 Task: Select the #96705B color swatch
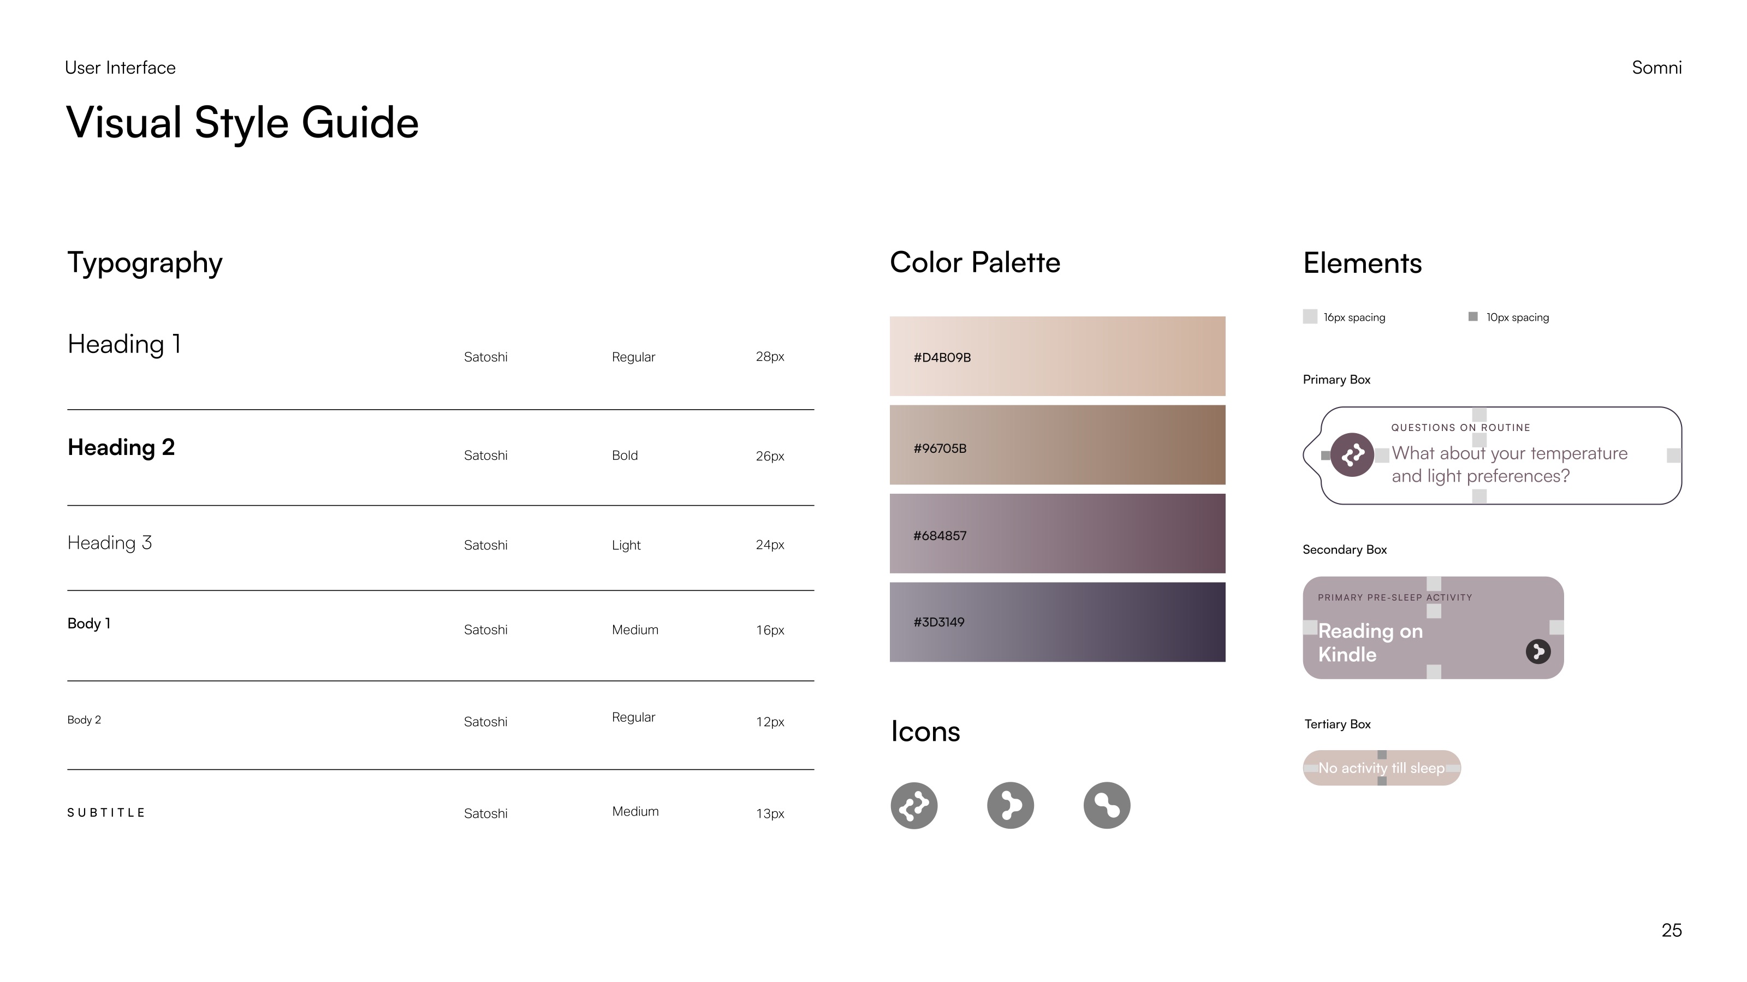(x=1057, y=445)
